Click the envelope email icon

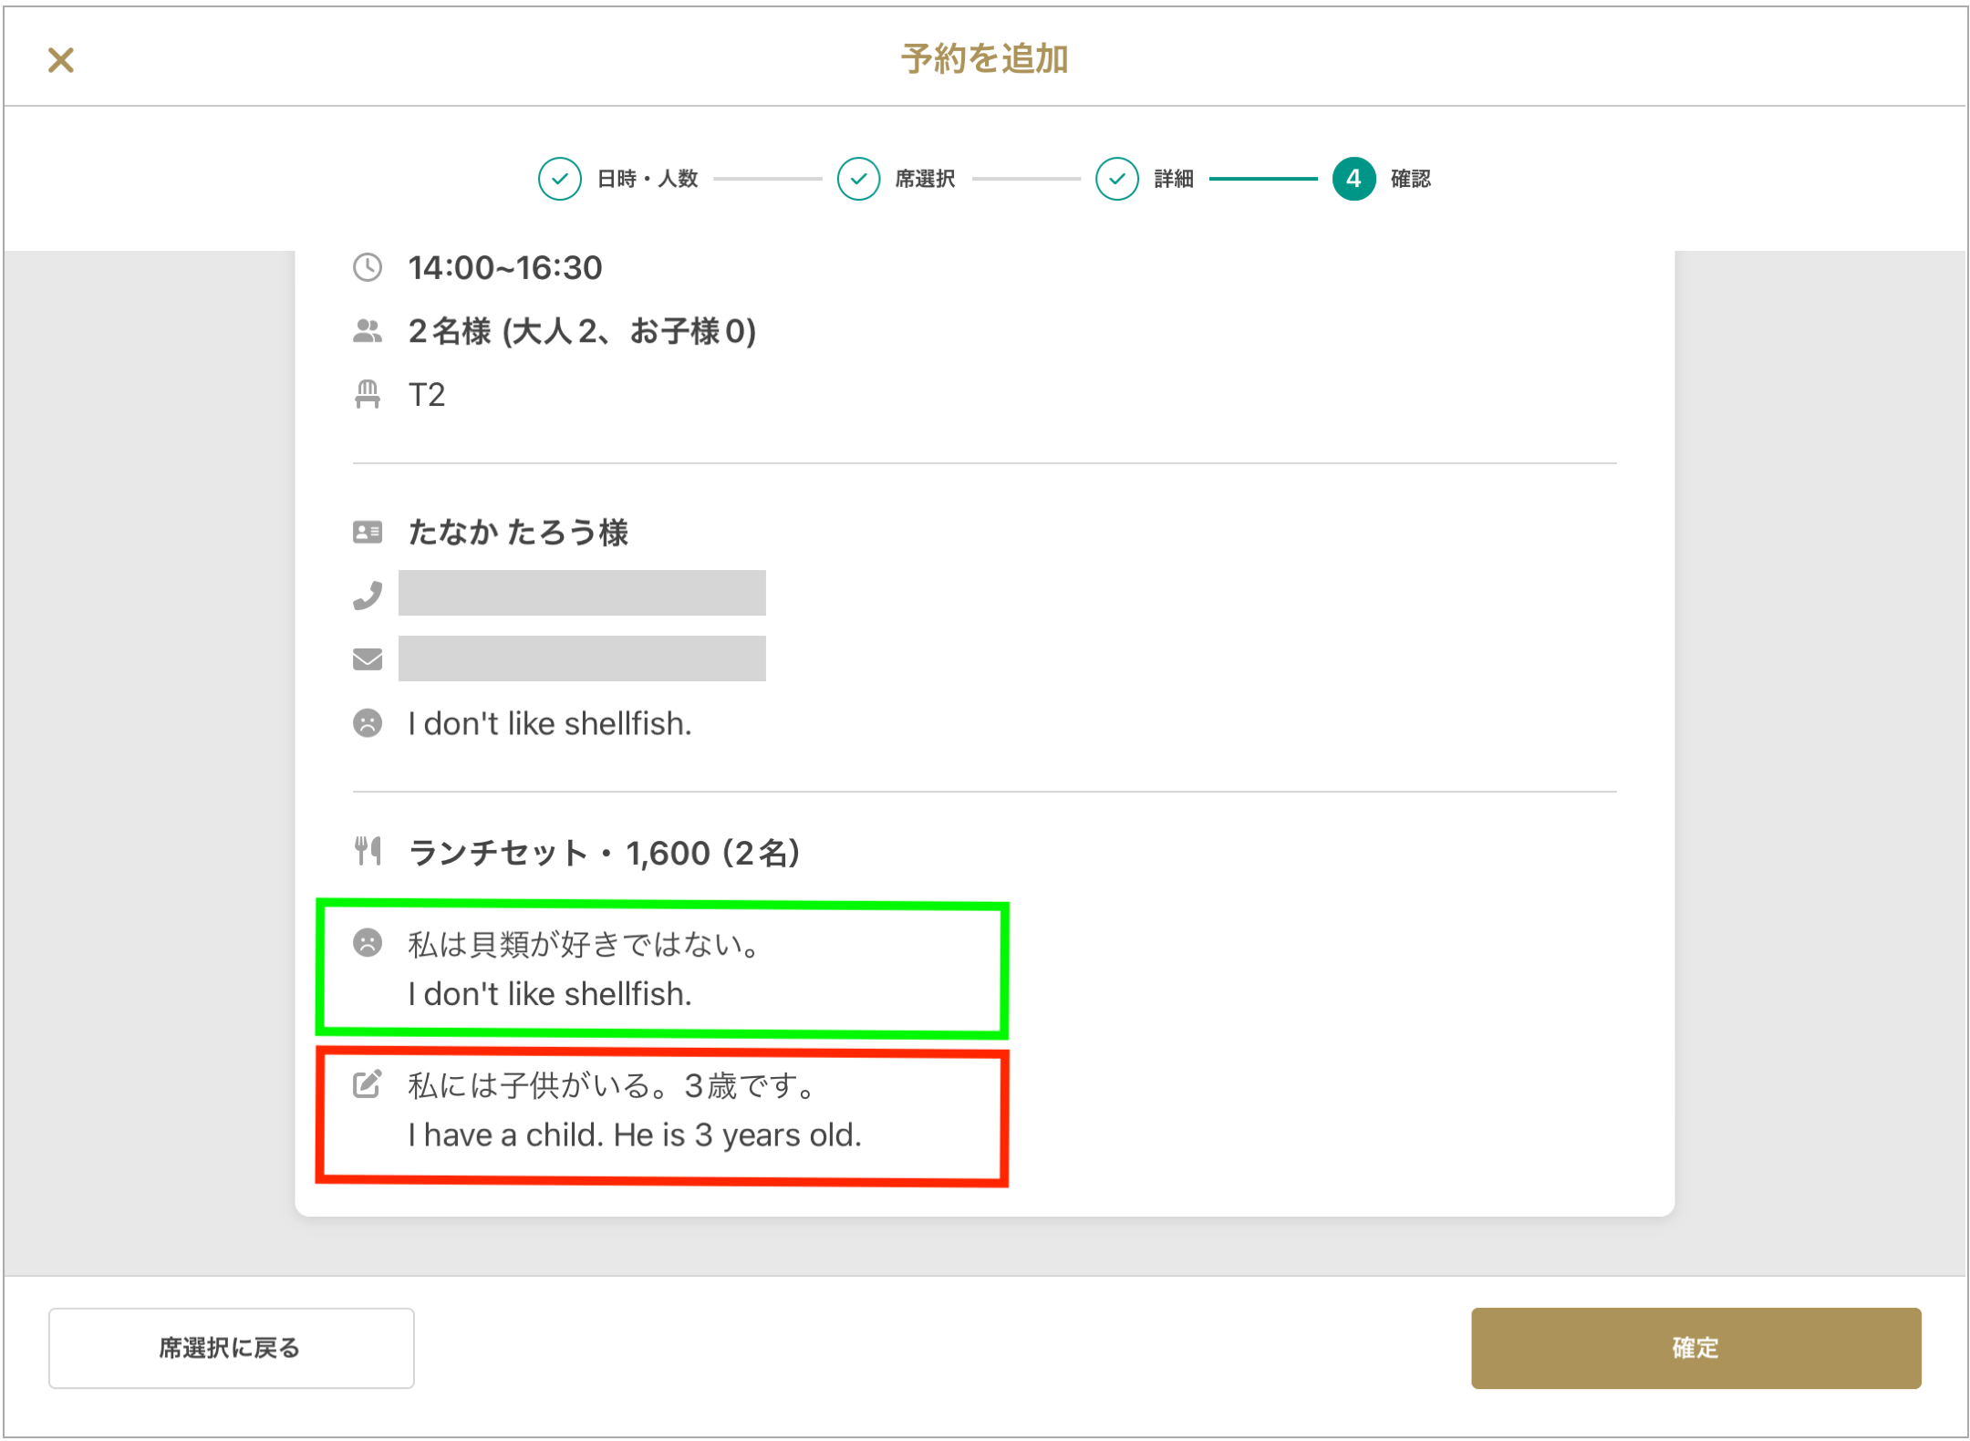point(368,658)
